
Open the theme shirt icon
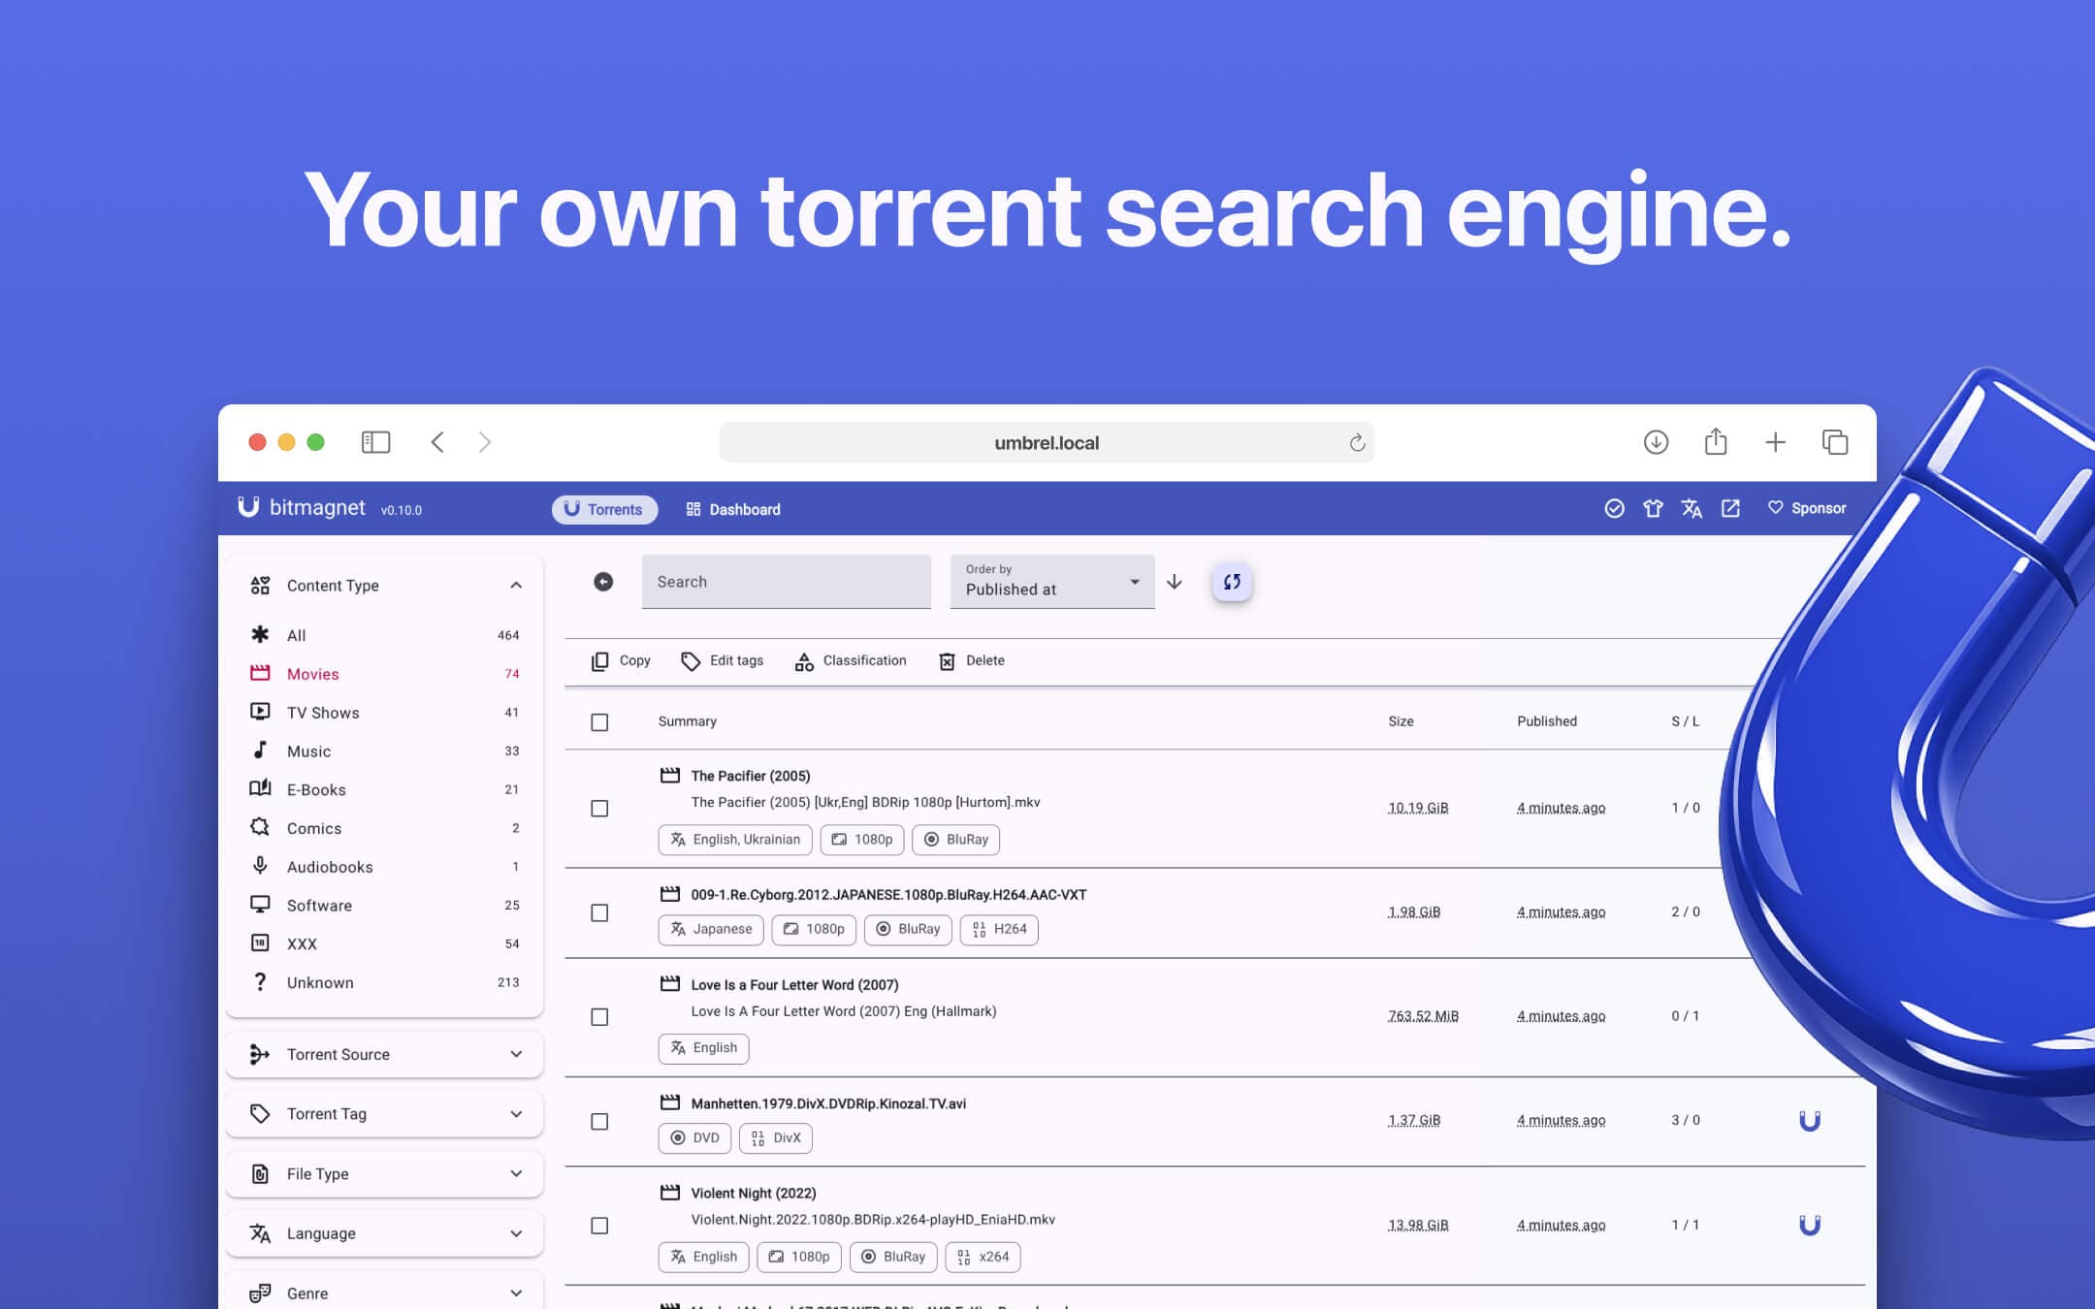tap(1653, 508)
